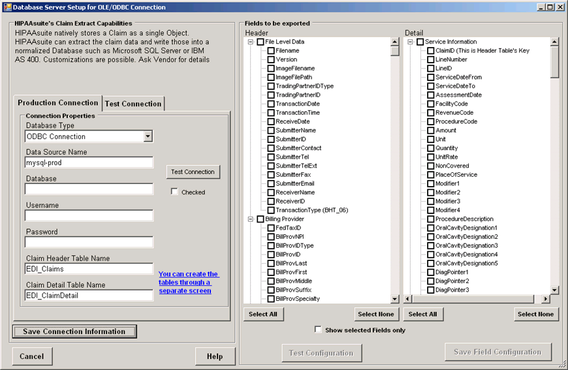This screenshot has width=568, height=370.
Task: Select the ProcedureDescription item text
Action: point(464,219)
